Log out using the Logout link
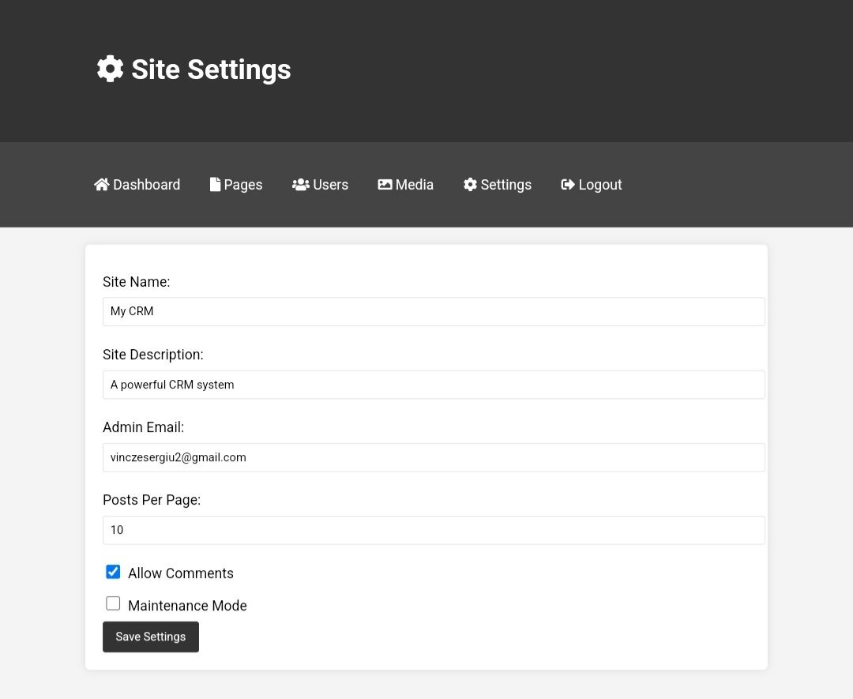853x699 pixels. click(x=599, y=185)
